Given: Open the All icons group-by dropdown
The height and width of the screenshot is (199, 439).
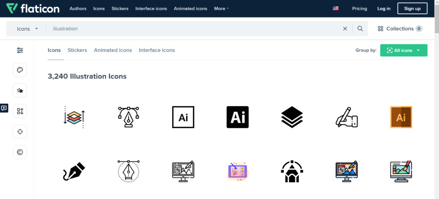Looking at the screenshot, I should 404,50.
